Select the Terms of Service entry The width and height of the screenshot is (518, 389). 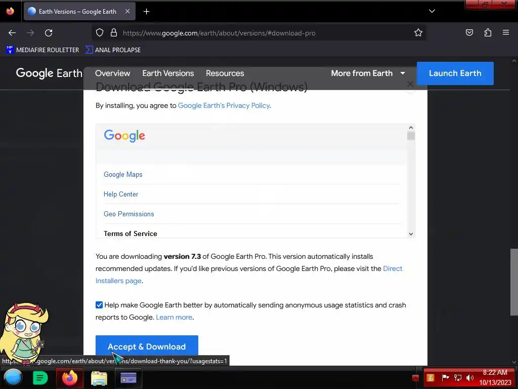(x=131, y=234)
